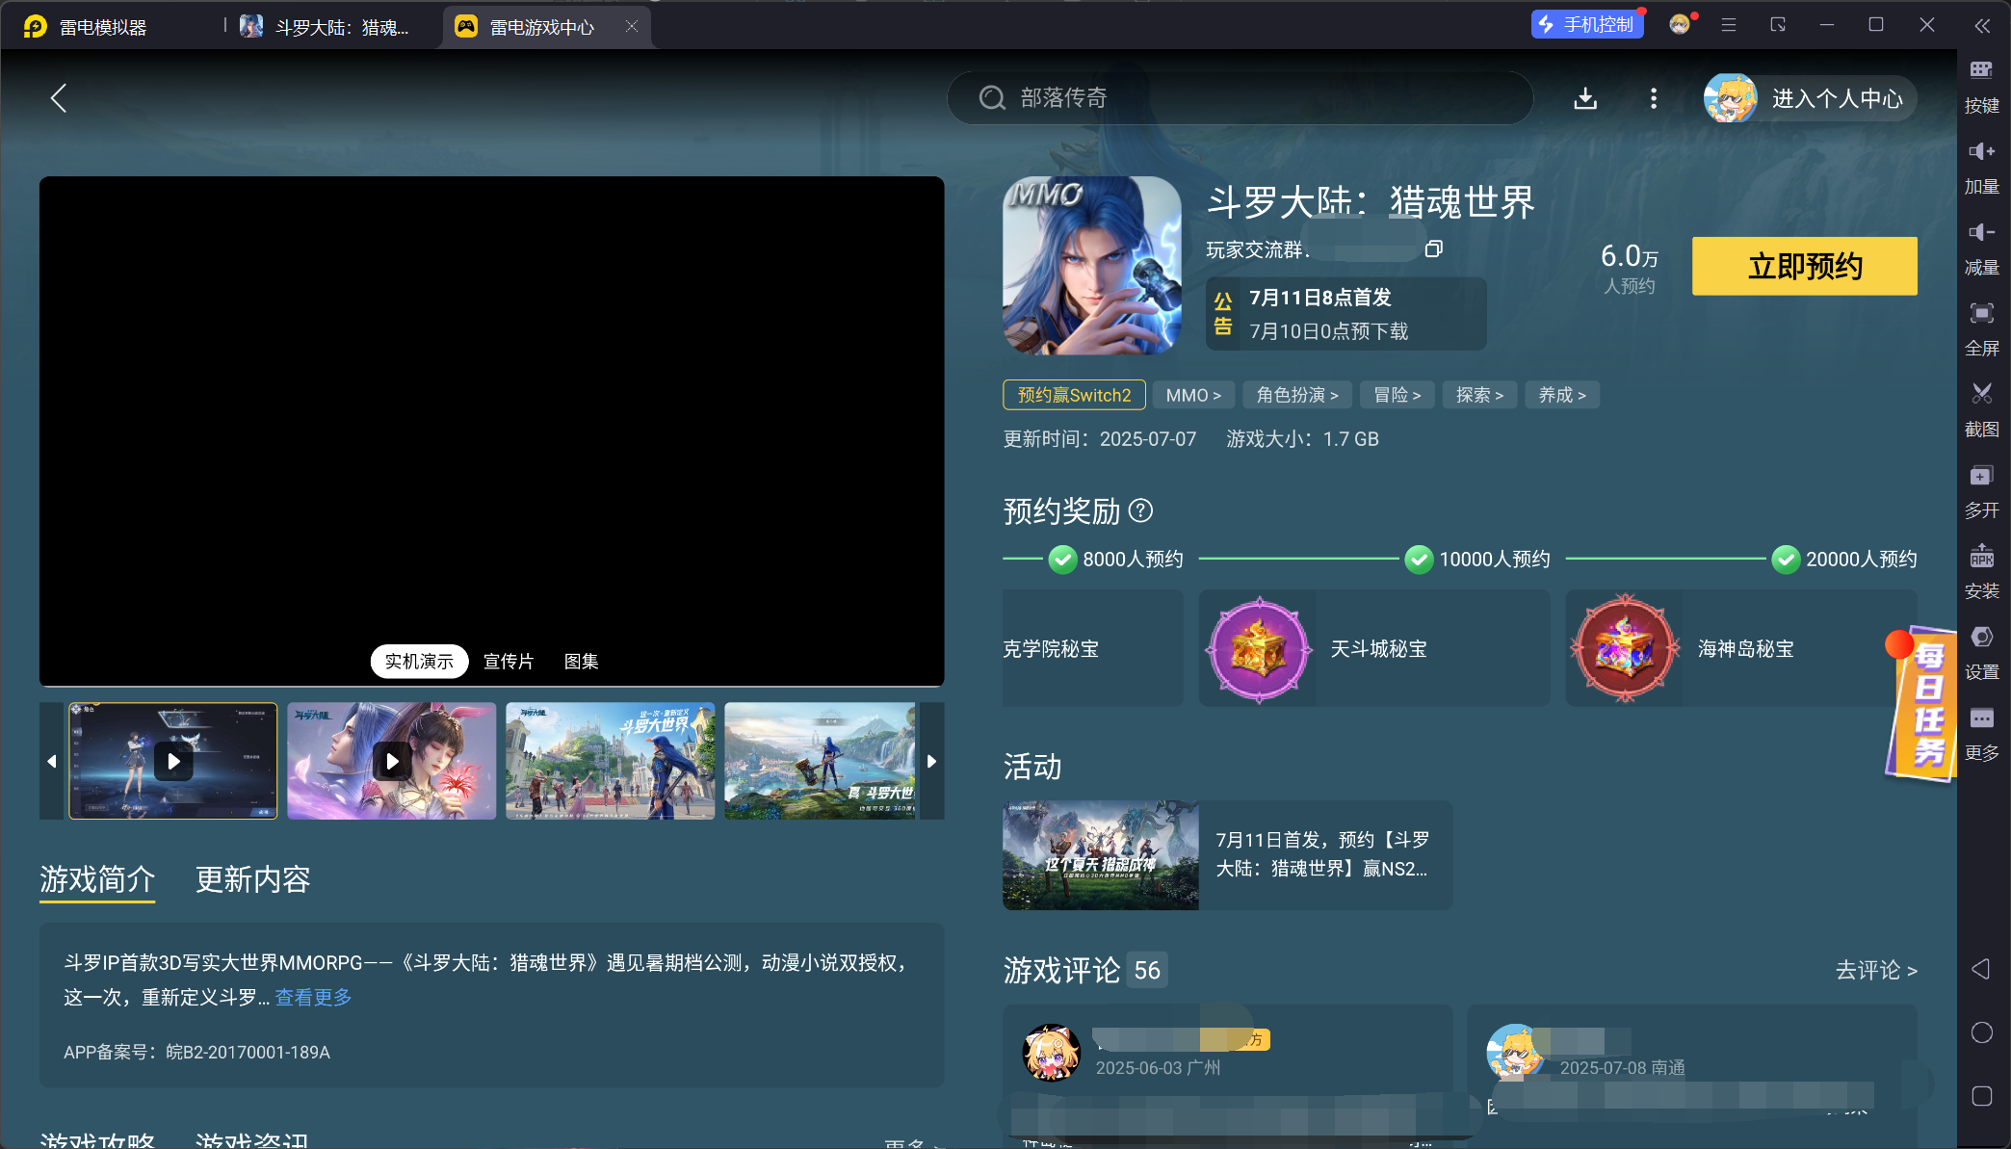
Task: Select the 实机演示 media tab
Action: (x=419, y=662)
